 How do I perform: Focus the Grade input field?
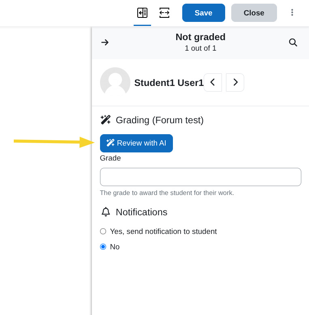(200, 177)
